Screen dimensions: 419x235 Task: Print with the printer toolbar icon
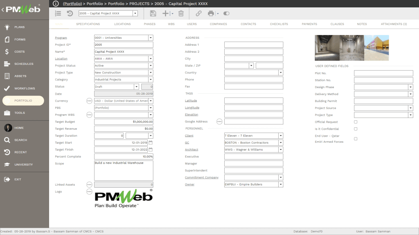click(211, 13)
